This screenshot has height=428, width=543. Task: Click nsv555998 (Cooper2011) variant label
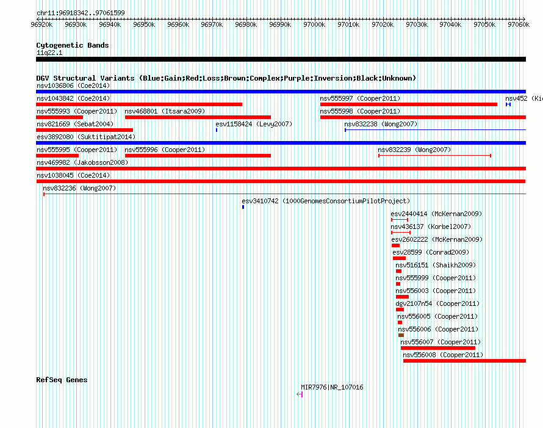click(x=360, y=111)
